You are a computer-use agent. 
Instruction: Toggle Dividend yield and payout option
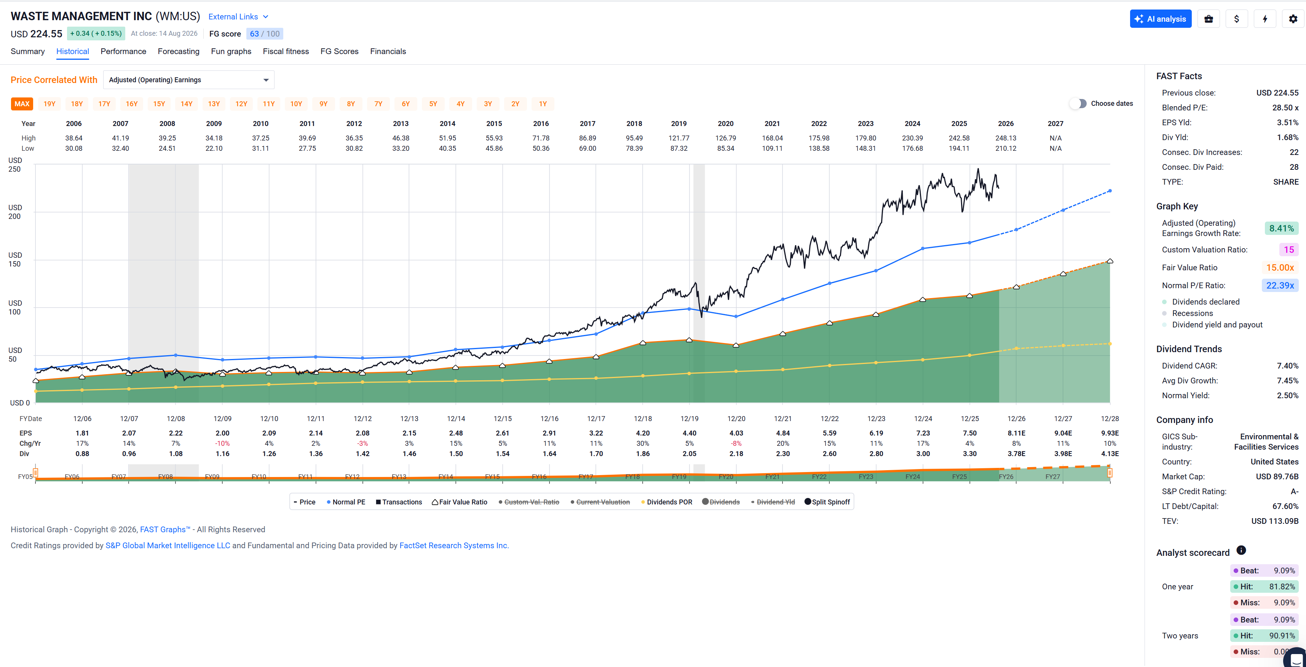click(x=1212, y=324)
